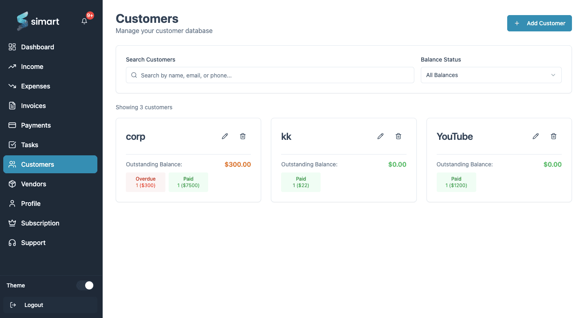Open the Dashboard from the sidebar

(x=37, y=47)
